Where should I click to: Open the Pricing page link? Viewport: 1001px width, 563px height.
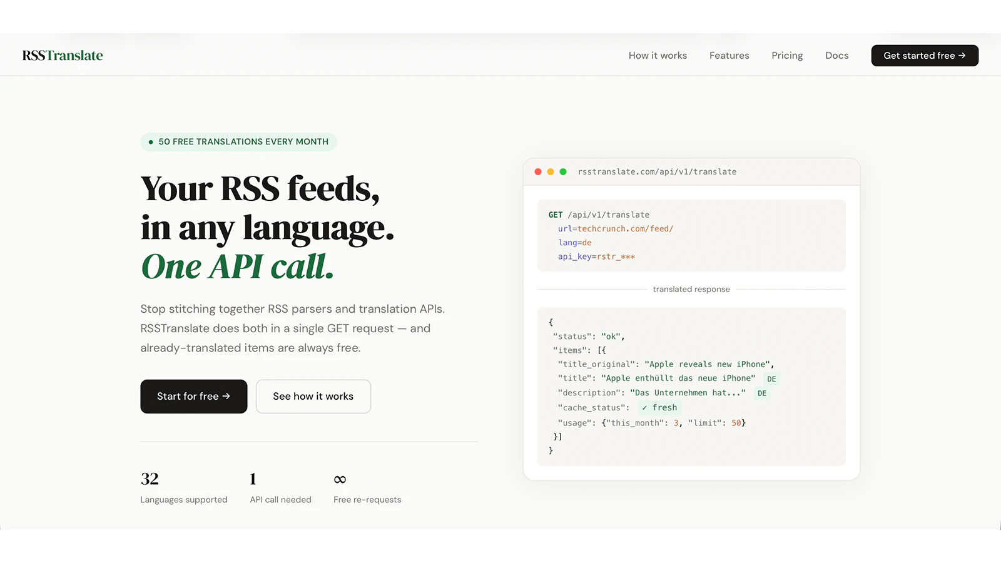[x=787, y=56]
